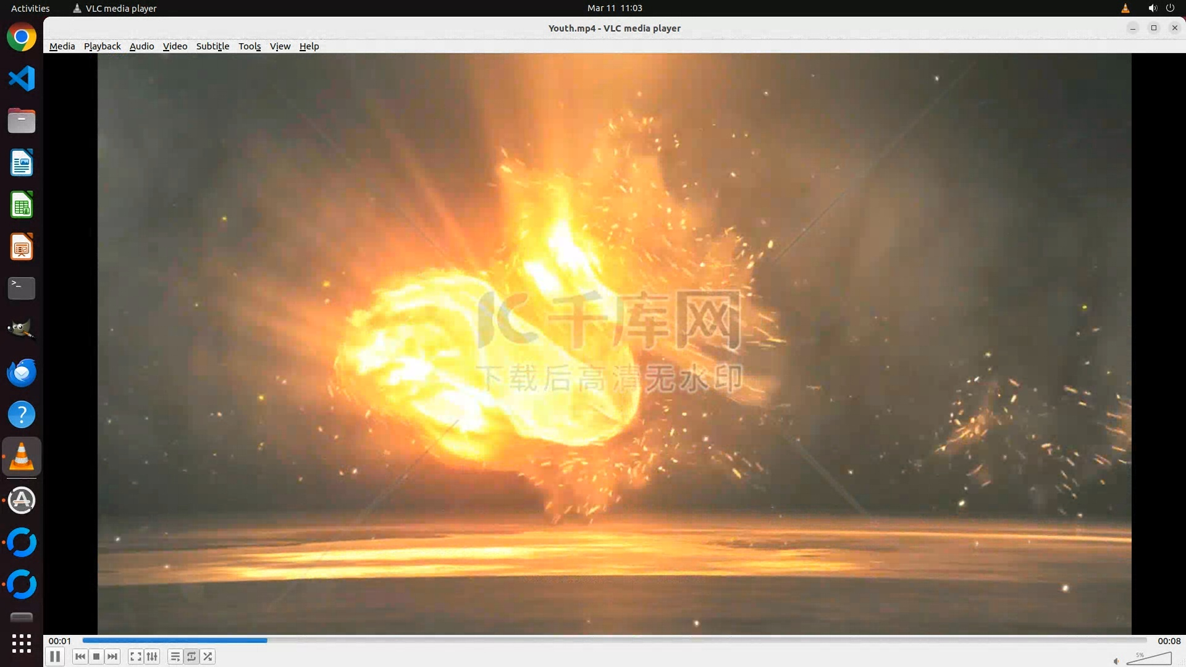This screenshot has width=1186, height=667.
Task: Open the Media menu
Action: [62, 46]
